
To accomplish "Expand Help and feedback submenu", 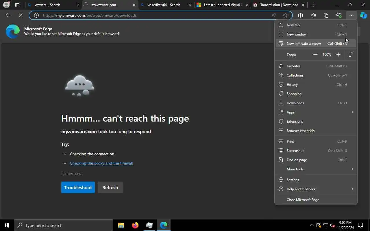I will (x=316, y=189).
